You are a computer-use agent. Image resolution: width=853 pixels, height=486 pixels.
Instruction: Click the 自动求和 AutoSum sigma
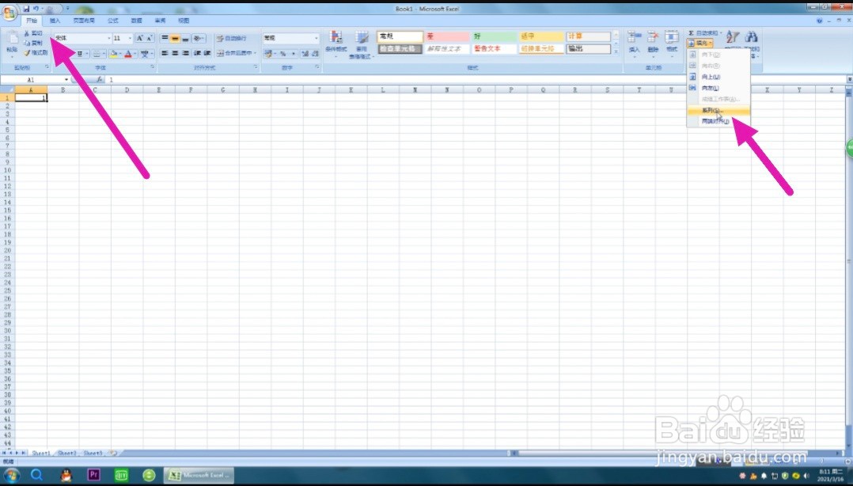tap(692, 34)
